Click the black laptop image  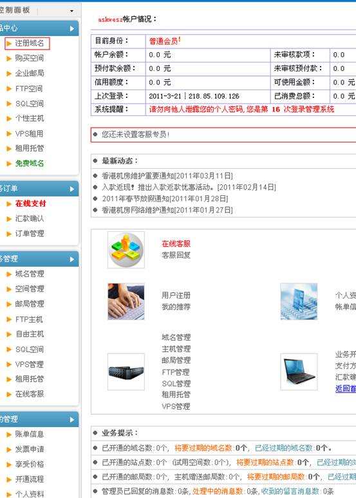point(299,372)
